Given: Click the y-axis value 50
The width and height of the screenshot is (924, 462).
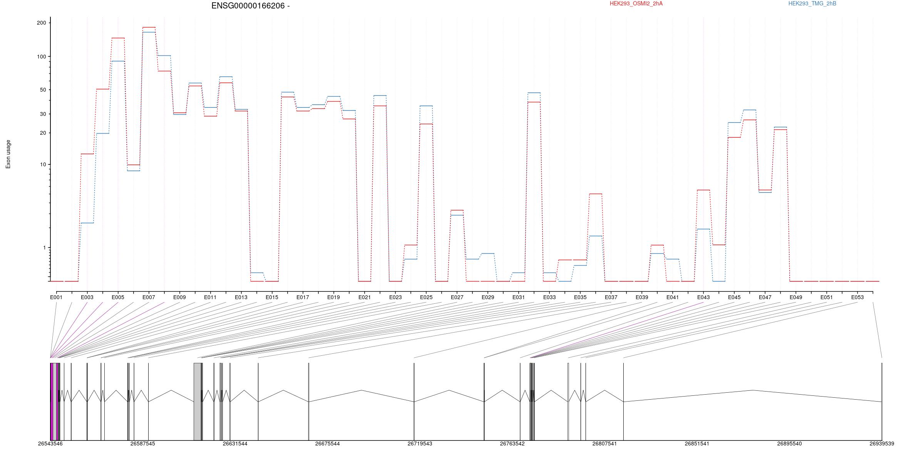Looking at the screenshot, I should tap(43, 90).
